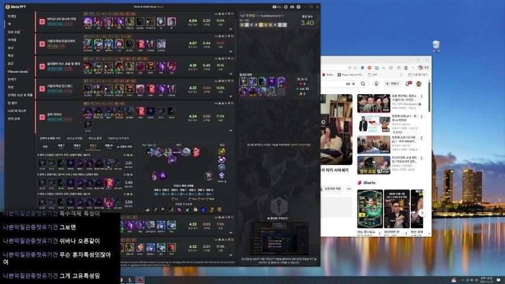Open the Recycle Bin desktop icon
505x284 pixels.
(x=436, y=46)
